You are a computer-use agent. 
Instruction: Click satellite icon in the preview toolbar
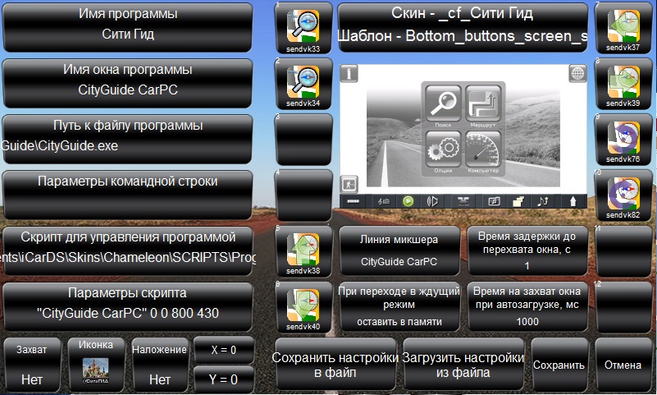463,202
